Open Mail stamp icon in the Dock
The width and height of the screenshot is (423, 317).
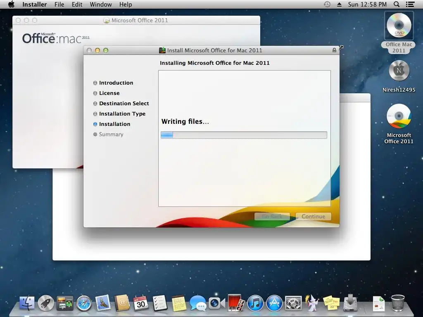coord(103,303)
